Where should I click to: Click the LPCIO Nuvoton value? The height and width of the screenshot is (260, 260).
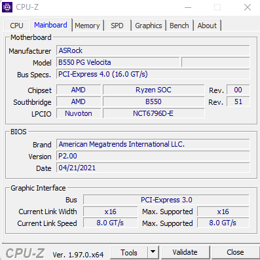[79, 113]
